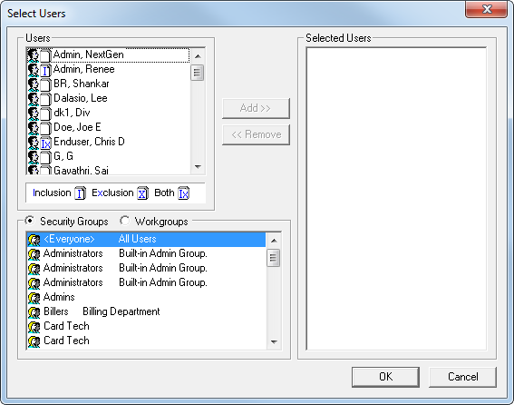Image resolution: width=514 pixels, height=405 pixels.
Task: Click the Exclusion legend icon
Action: pos(142,193)
